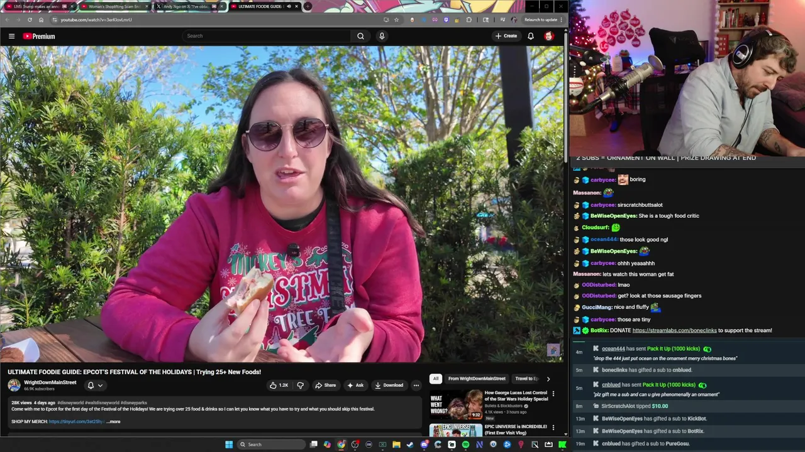Open the browser extensions puzzle icon
This screenshot has width=805, height=452.
(x=469, y=19)
